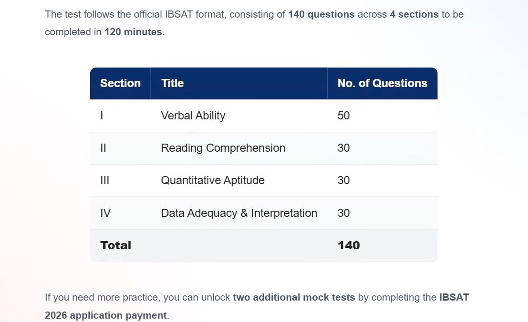528x322 pixels.
Task: Click section number III cell
Action: point(120,180)
